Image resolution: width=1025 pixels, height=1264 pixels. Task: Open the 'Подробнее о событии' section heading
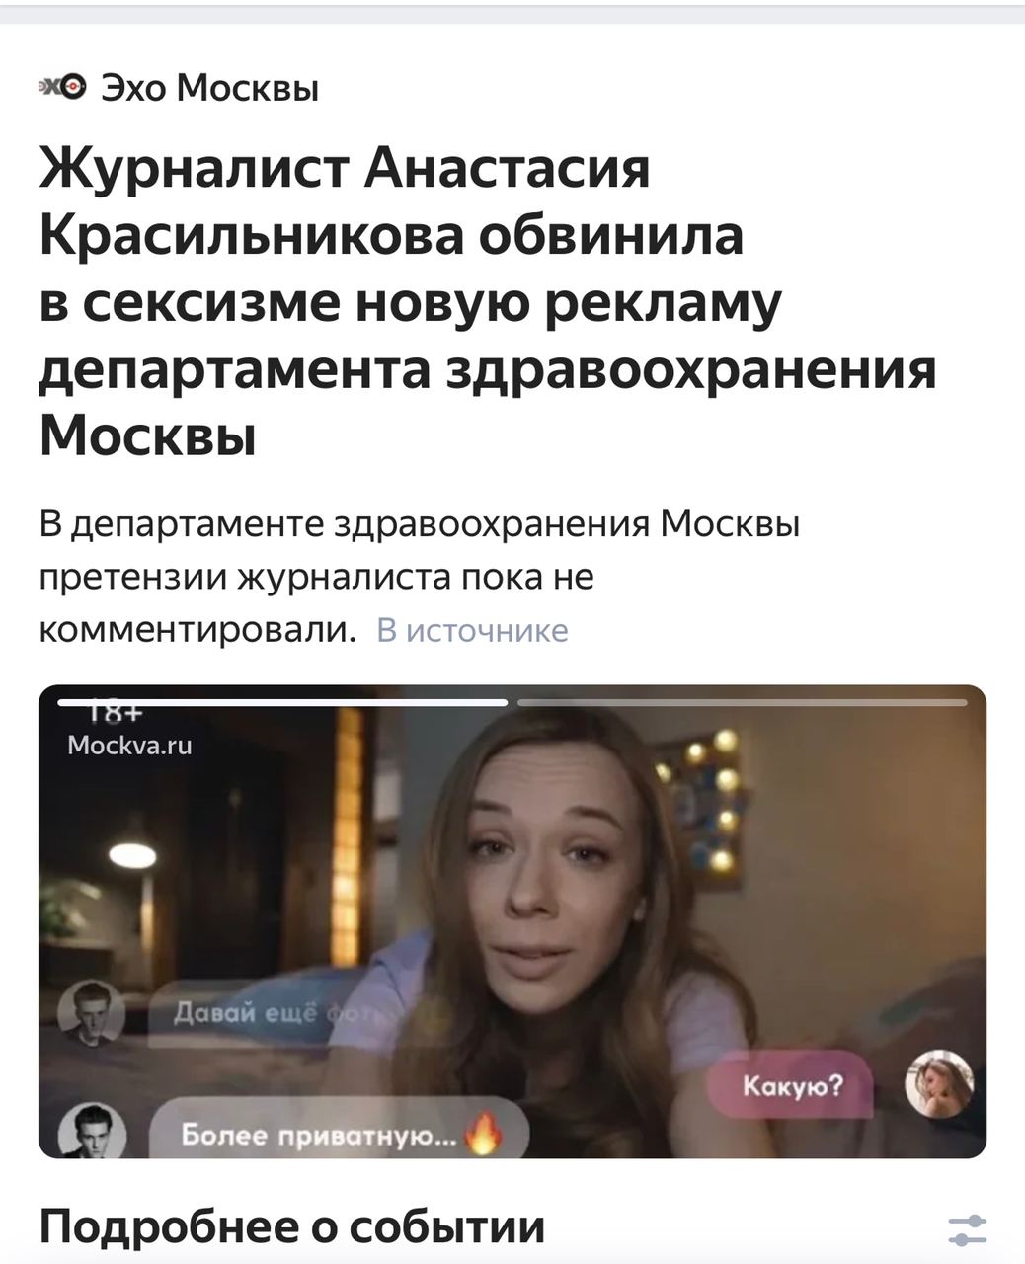tap(292, 1226)
